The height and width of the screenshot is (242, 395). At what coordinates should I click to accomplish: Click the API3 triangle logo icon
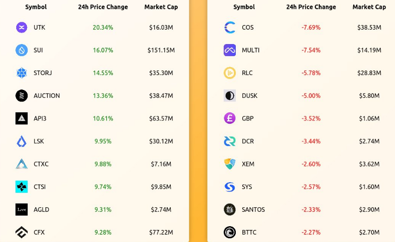pos(22,119)
